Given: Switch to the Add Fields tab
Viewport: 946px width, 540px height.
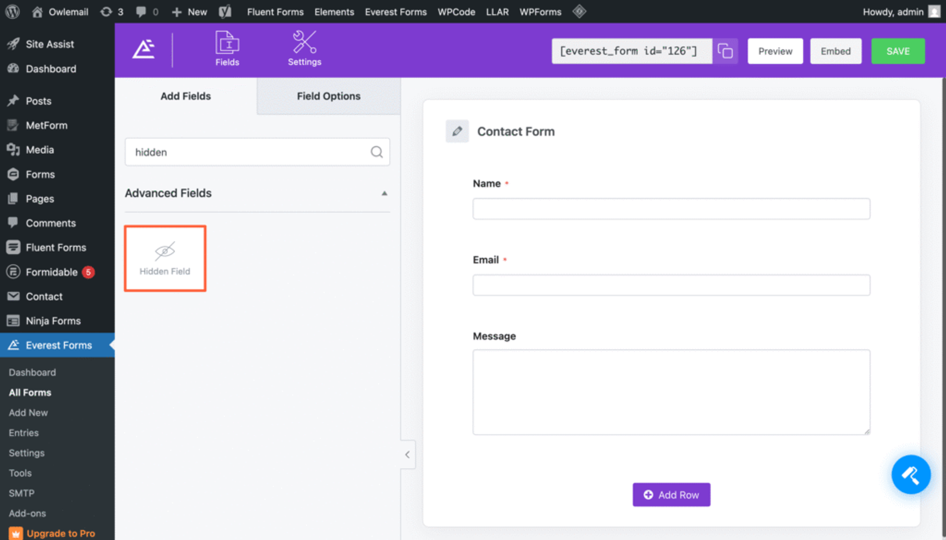Looking at the screenshot, I should coord(186,96).
